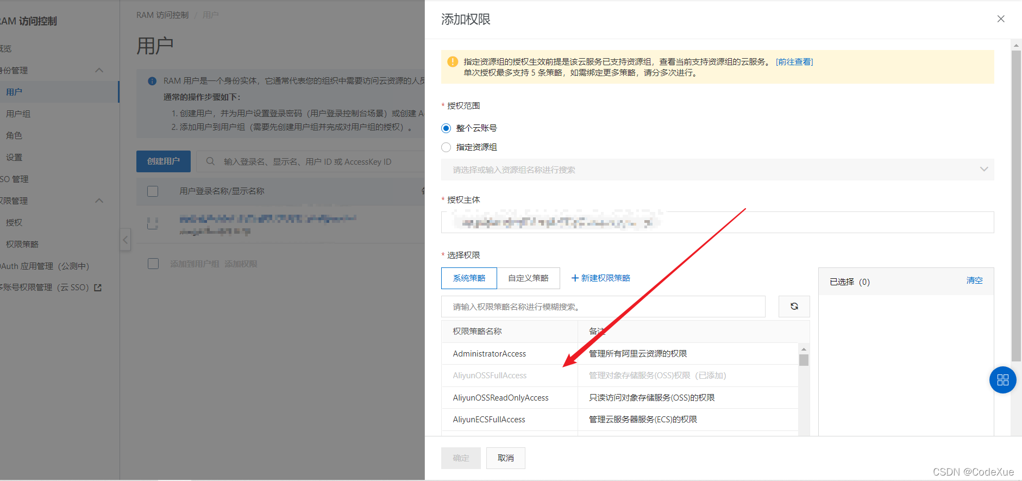Click the policy list scrollbar thumb
1022x481 pixels.
tap(804, 360)
